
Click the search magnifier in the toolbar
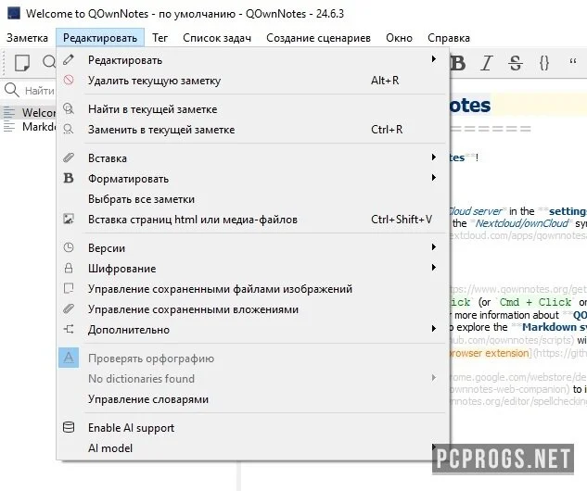[48, 61]
